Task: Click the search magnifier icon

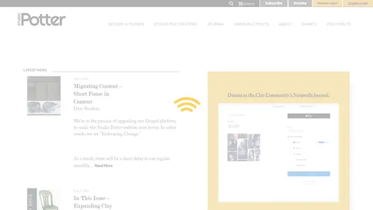Action: (x=231, y=3)
